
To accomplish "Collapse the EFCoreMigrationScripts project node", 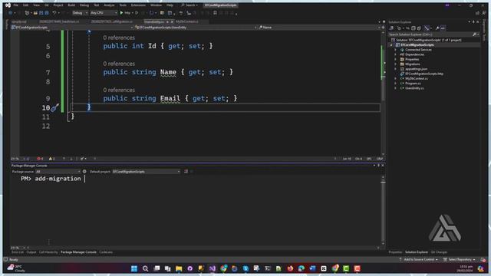I will (x=391, y=45).
